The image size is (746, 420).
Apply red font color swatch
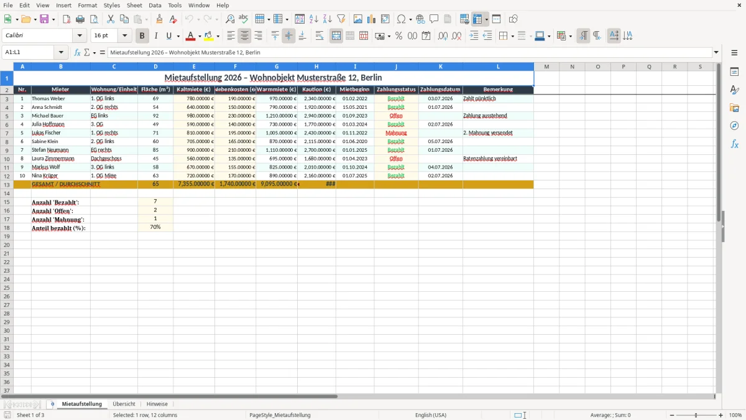191,36
